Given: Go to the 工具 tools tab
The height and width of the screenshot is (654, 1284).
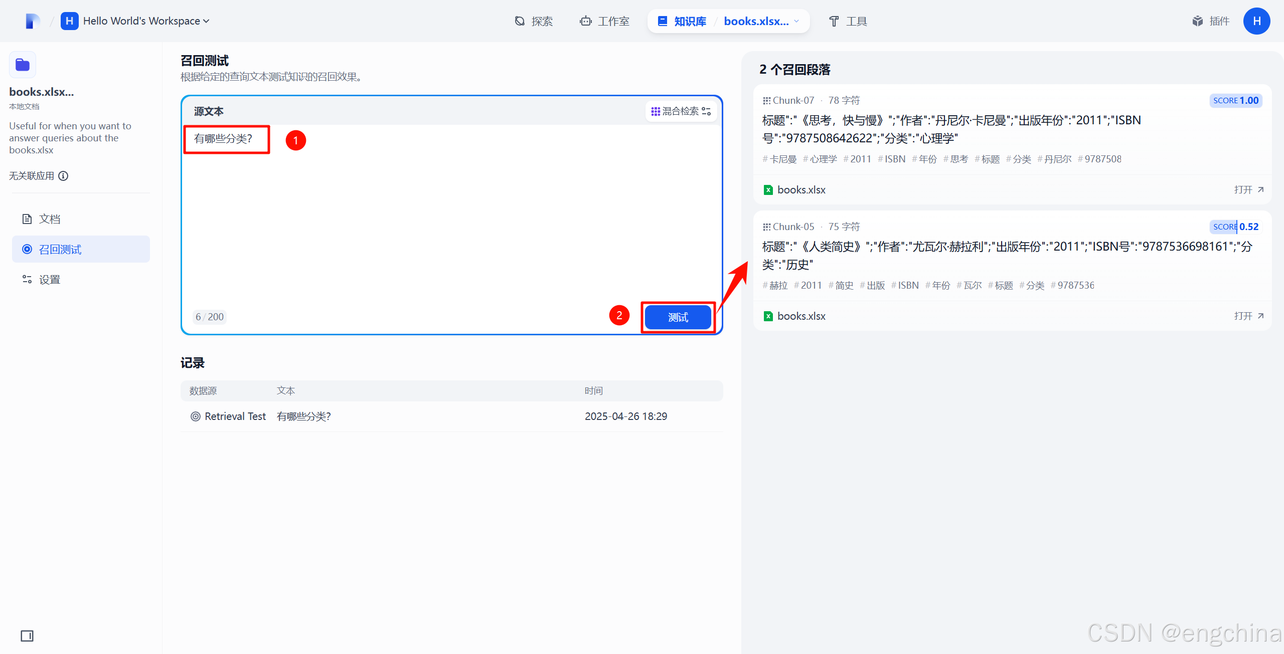Looking at the screenshot, I should (x=848, y=21).
